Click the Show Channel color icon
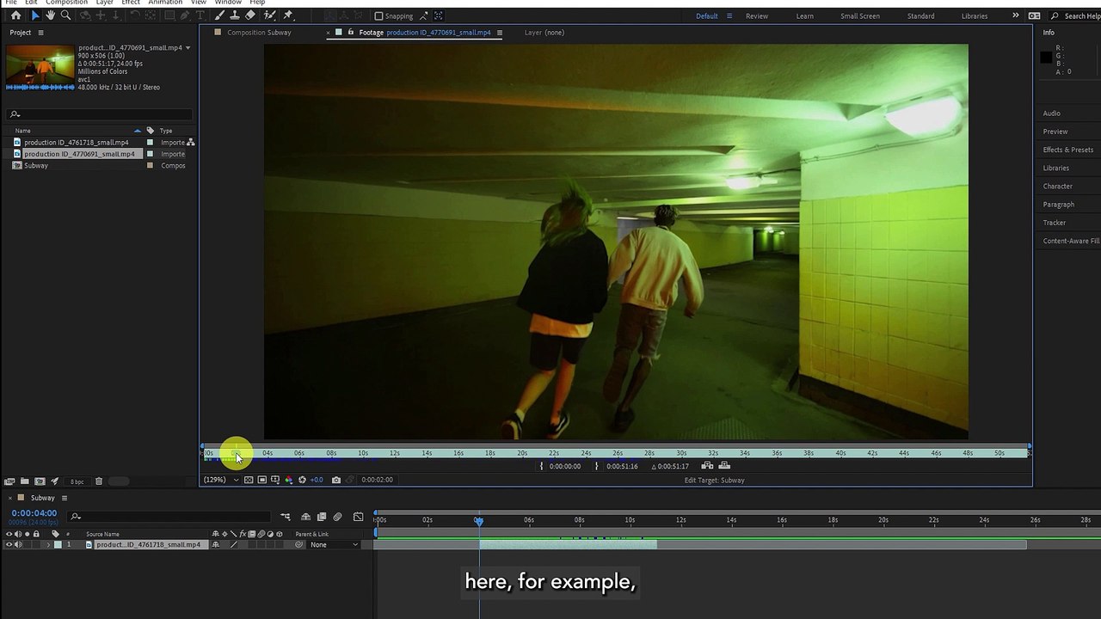The image size is (1101, 619). pyautogui.click(x=288, y=480)
